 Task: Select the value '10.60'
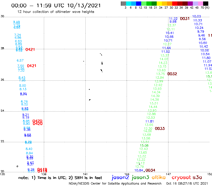(203, 43)
